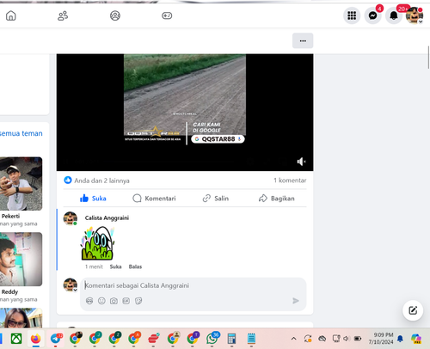Go to Facebook Home icon
The width and height of the screenshot is (430, 349).
pos(11,15)
